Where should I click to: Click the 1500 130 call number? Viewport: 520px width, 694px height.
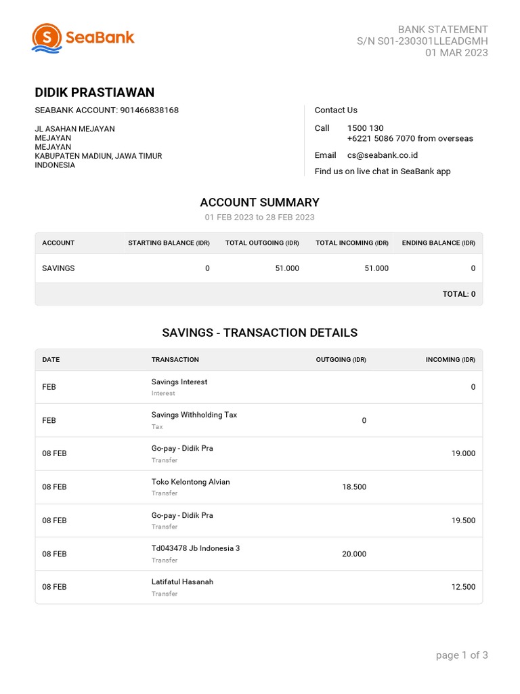point(365,128)
